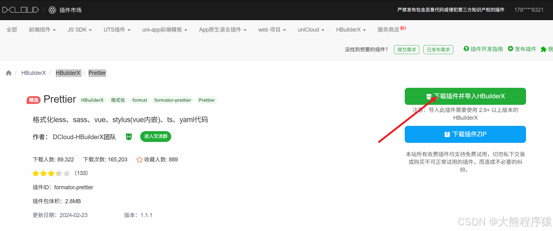Click 版本: 1.1.1 text
Viewport: 553px width, 231px height.
(138, 215)
